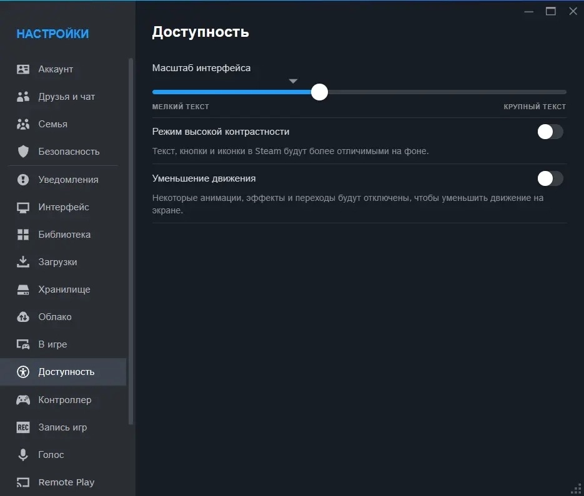The width and height of the screenshot is (584, 496).
Task: Click the Downloads arrow icon
Action: point(23,262)
